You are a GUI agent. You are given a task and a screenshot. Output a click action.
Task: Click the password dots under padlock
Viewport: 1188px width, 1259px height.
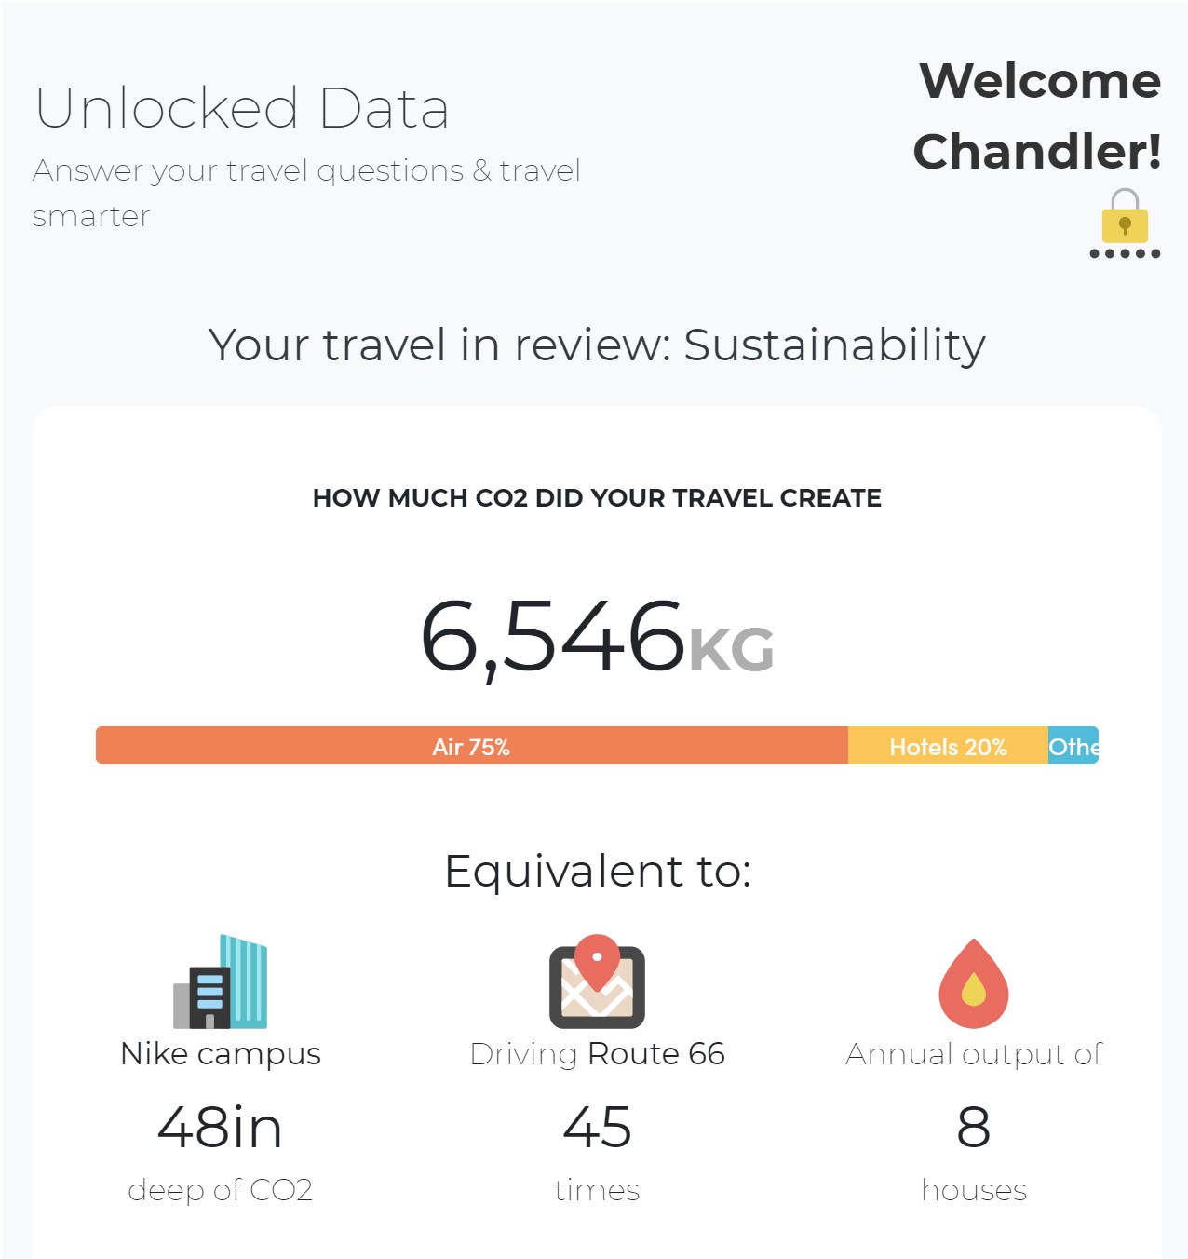1125,253
